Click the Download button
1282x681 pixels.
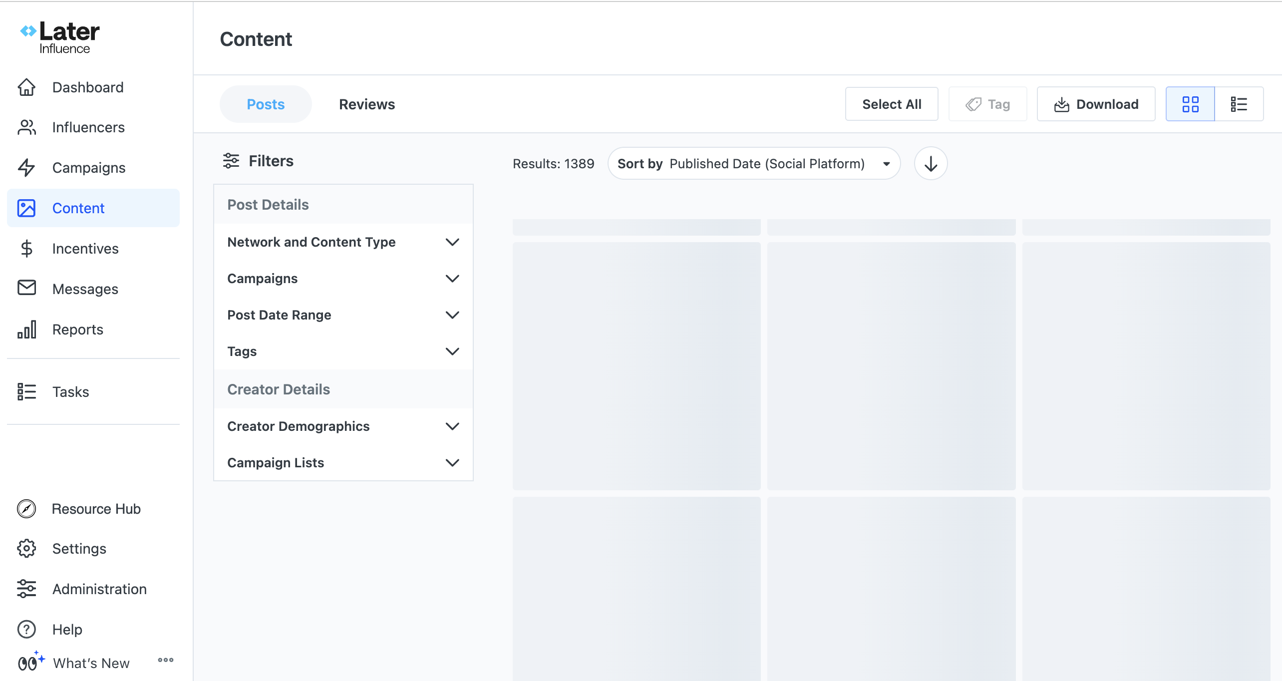(1096, 104)
